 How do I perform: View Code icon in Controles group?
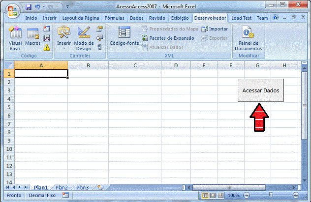tap(99, 38)
